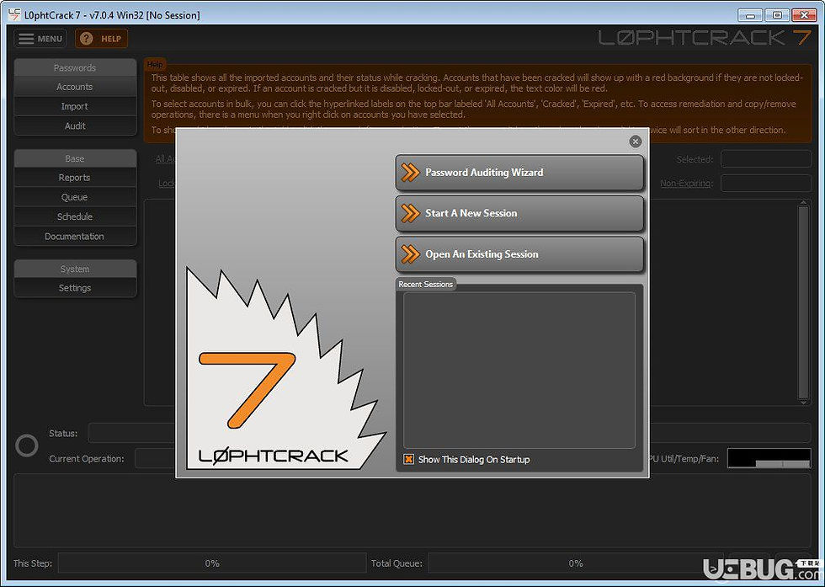Click the L0phtCrack title bar app icon
This screenshot has height=587, width=825.
point(13,15)
